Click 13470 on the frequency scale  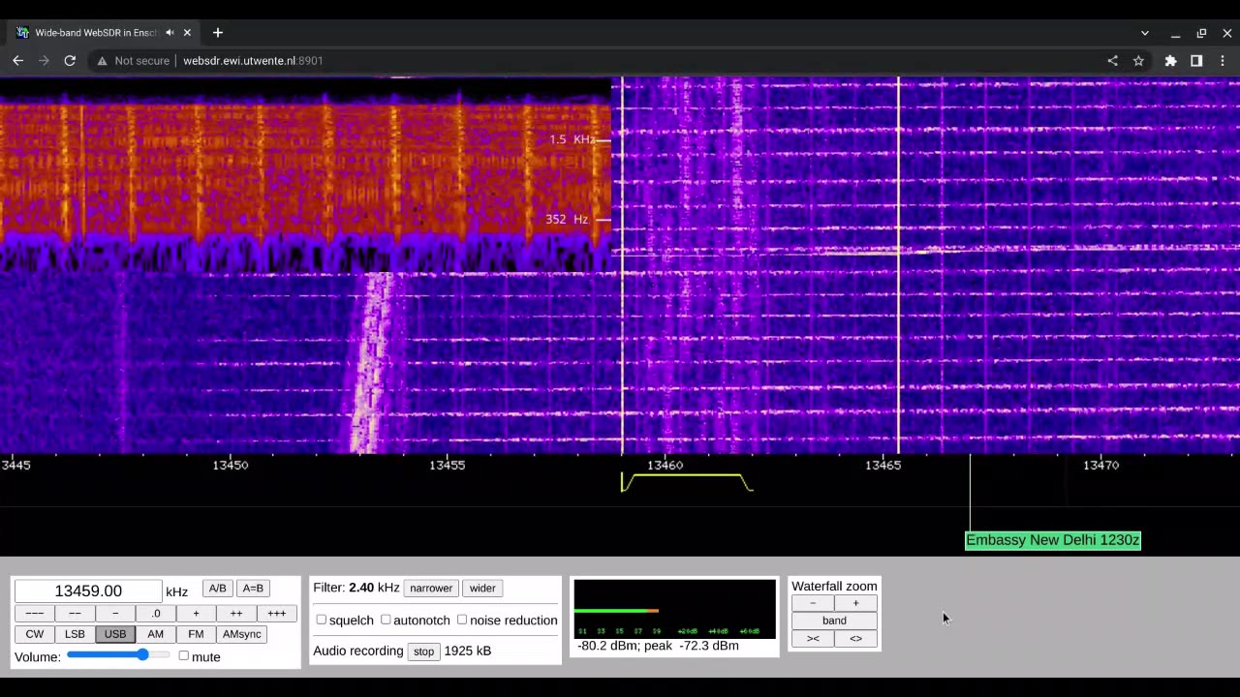(x=1100, y=465)
